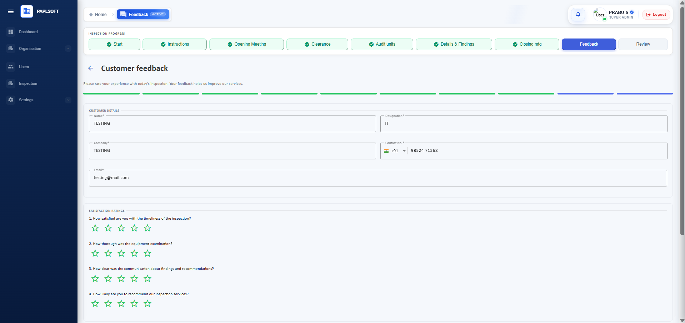Click the Users people icon
The width and height of the screenshot is (685, 323).
pyautogui.click(x=11, y=67)
